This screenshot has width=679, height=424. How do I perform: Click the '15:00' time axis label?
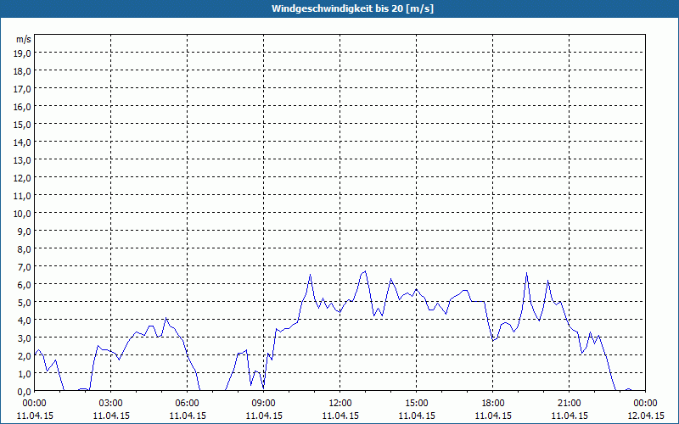click(x=417, y=404)
